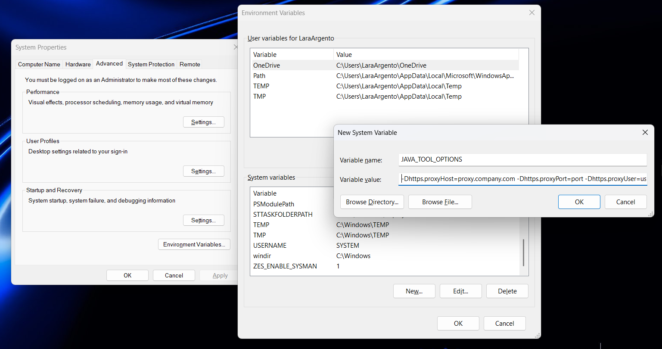
Task: Switch to Hardware tab in System Properties
Action: pos(78,64)
